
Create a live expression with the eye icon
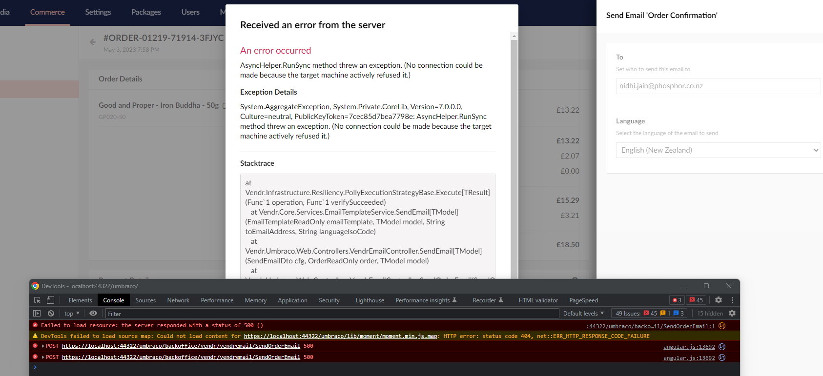(x=93, y=314)
